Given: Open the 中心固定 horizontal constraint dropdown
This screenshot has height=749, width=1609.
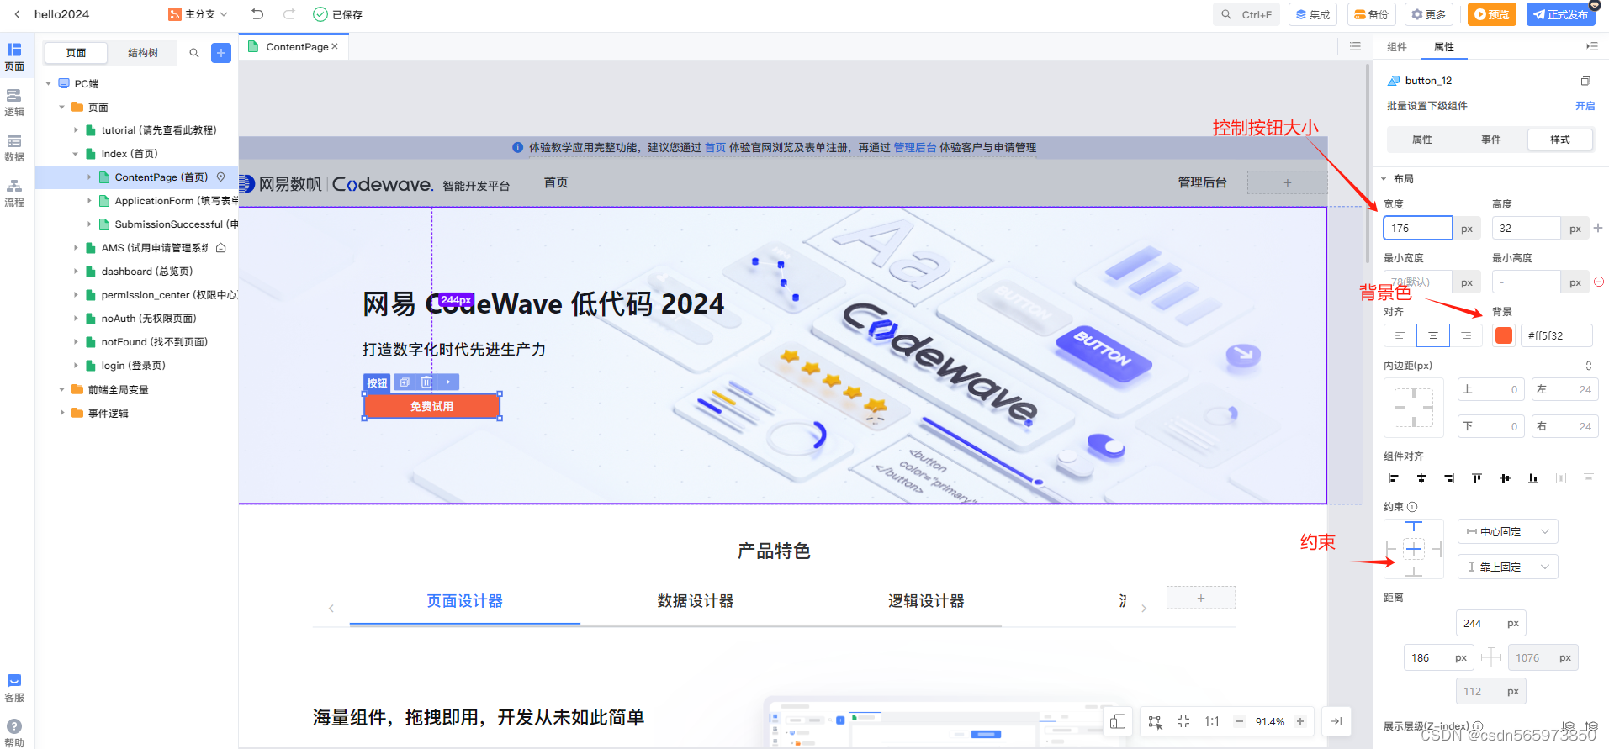Looking at the screenshot, I should click(x=1507, y=531).
